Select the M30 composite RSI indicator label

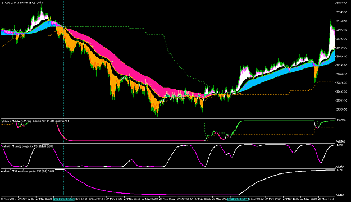click(28, 171)
